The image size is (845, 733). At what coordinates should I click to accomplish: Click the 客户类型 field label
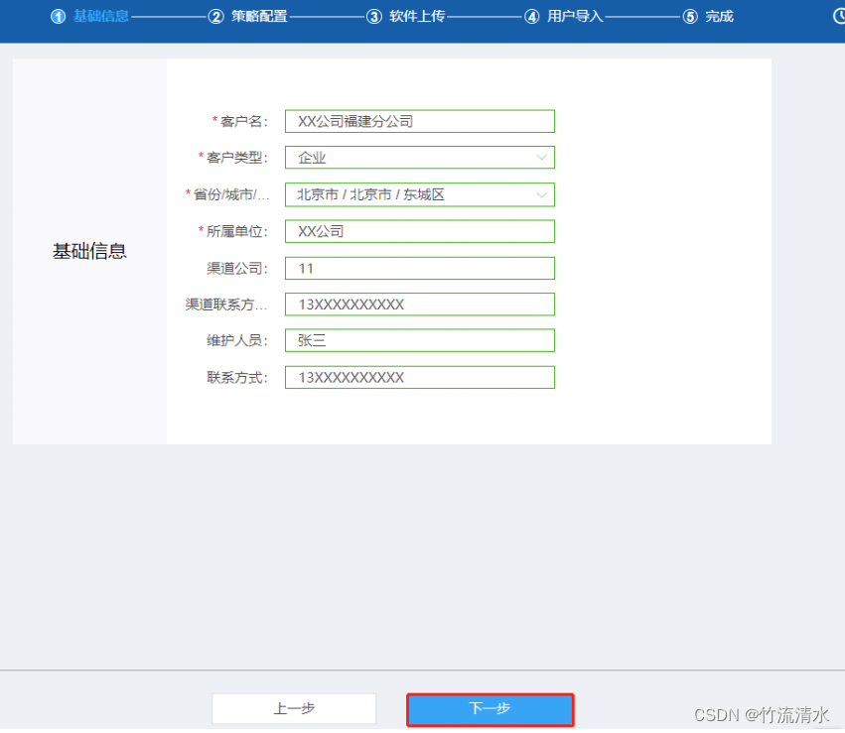click(236, 158)
